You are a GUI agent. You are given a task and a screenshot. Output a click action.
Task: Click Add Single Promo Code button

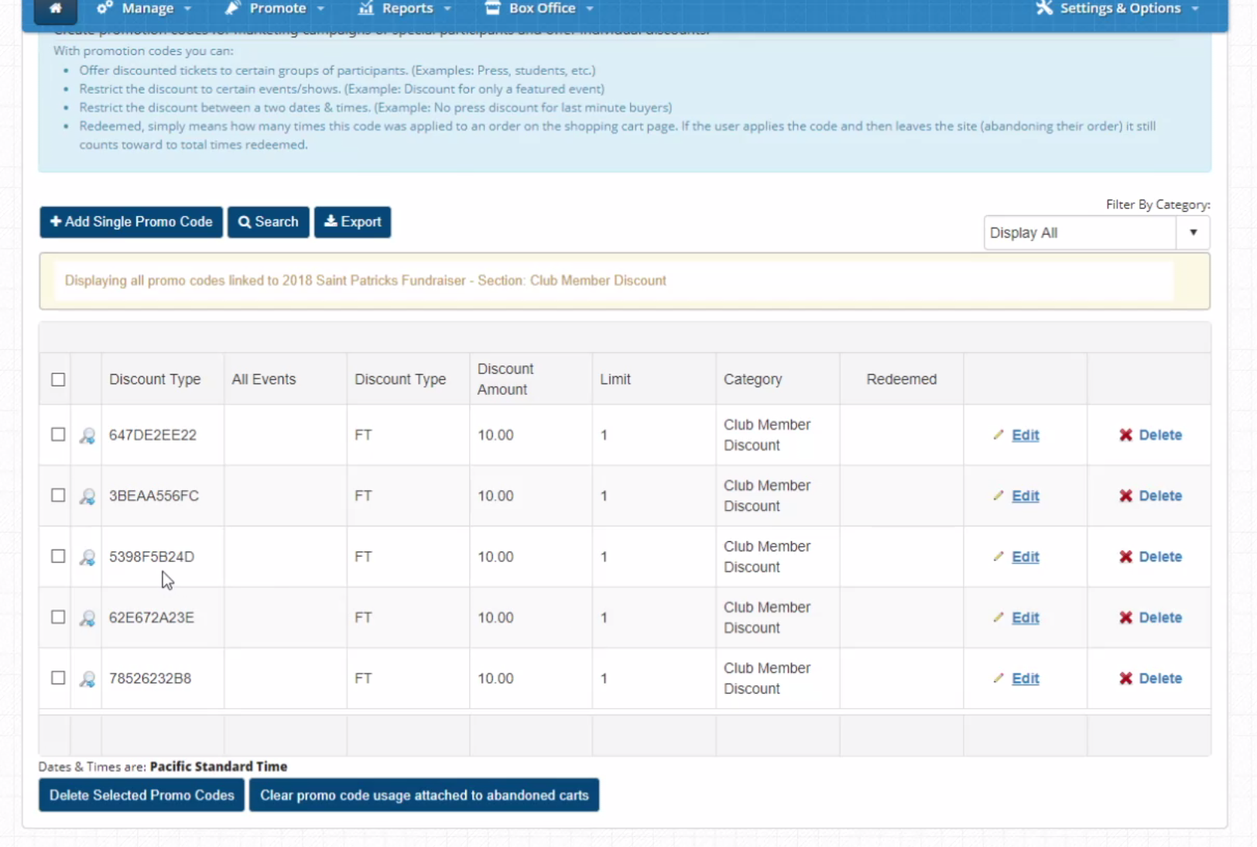[x=131, y=222]
